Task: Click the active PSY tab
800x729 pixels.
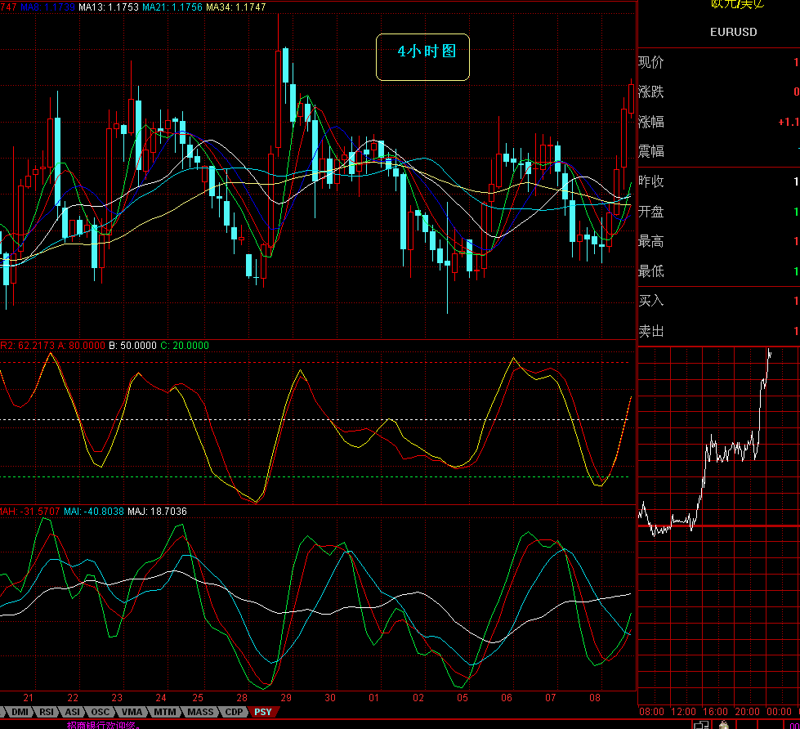Action: 263,712
